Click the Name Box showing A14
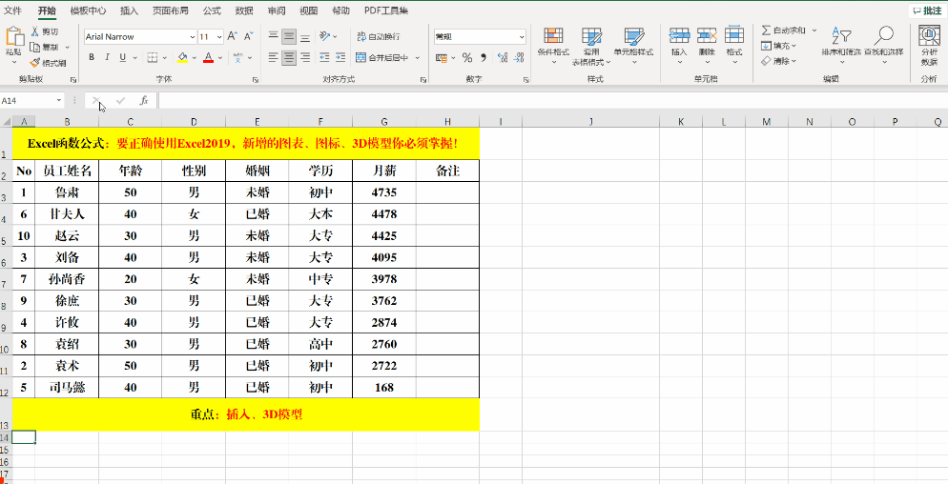 click(x=28, y=100)
